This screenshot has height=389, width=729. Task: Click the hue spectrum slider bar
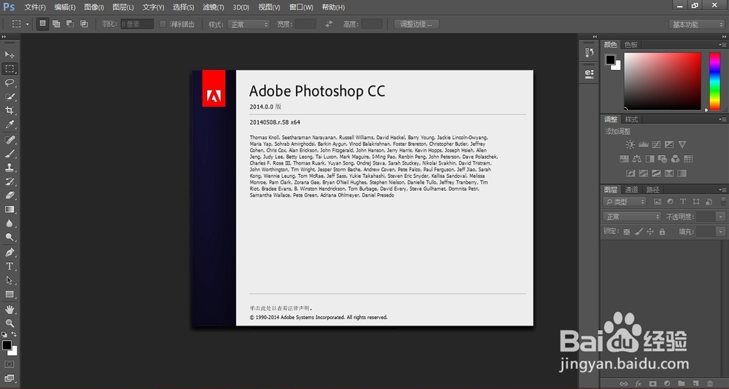(x=714, y=82)
